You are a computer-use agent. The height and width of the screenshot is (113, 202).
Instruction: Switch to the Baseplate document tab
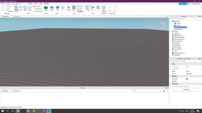click(x=6, y=17)
